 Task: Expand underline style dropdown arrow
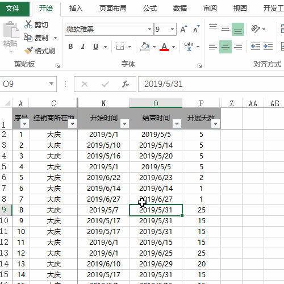tap(105, 47)
